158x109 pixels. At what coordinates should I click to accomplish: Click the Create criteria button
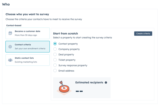tap(143, 34)
